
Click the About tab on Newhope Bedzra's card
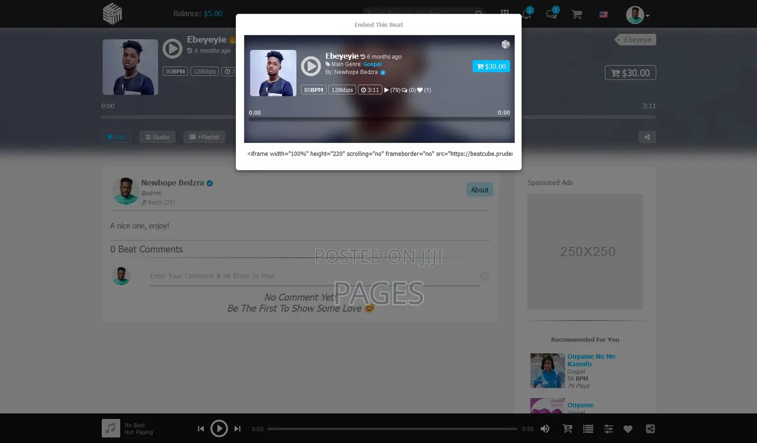(480, 190)
